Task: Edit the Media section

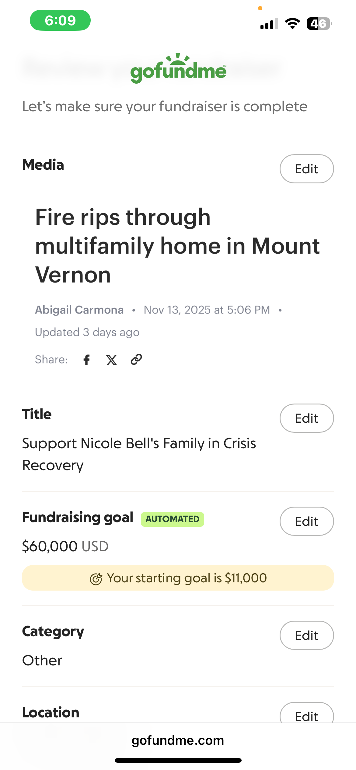Action: pos(306,169)
